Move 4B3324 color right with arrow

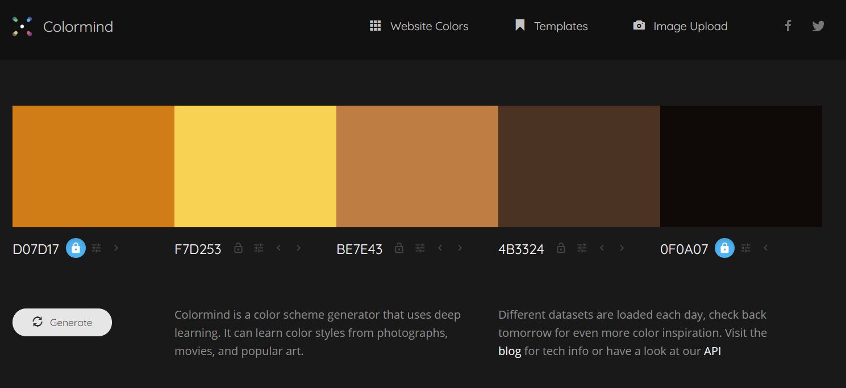622,248
